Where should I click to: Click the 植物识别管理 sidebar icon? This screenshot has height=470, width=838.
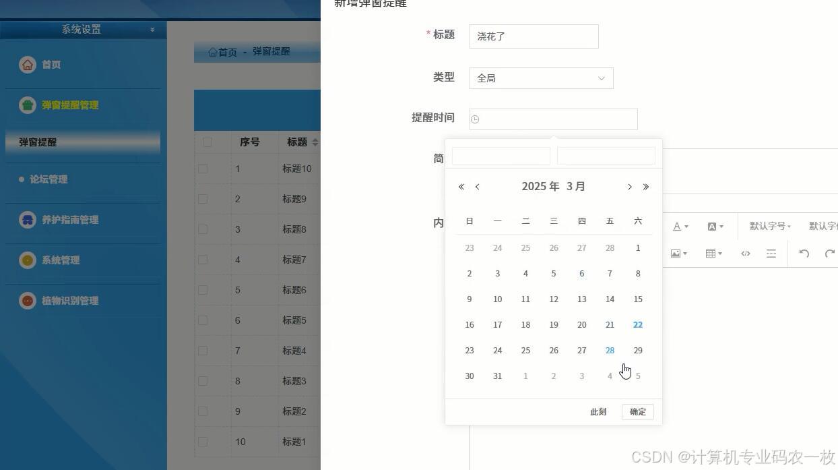27,301
